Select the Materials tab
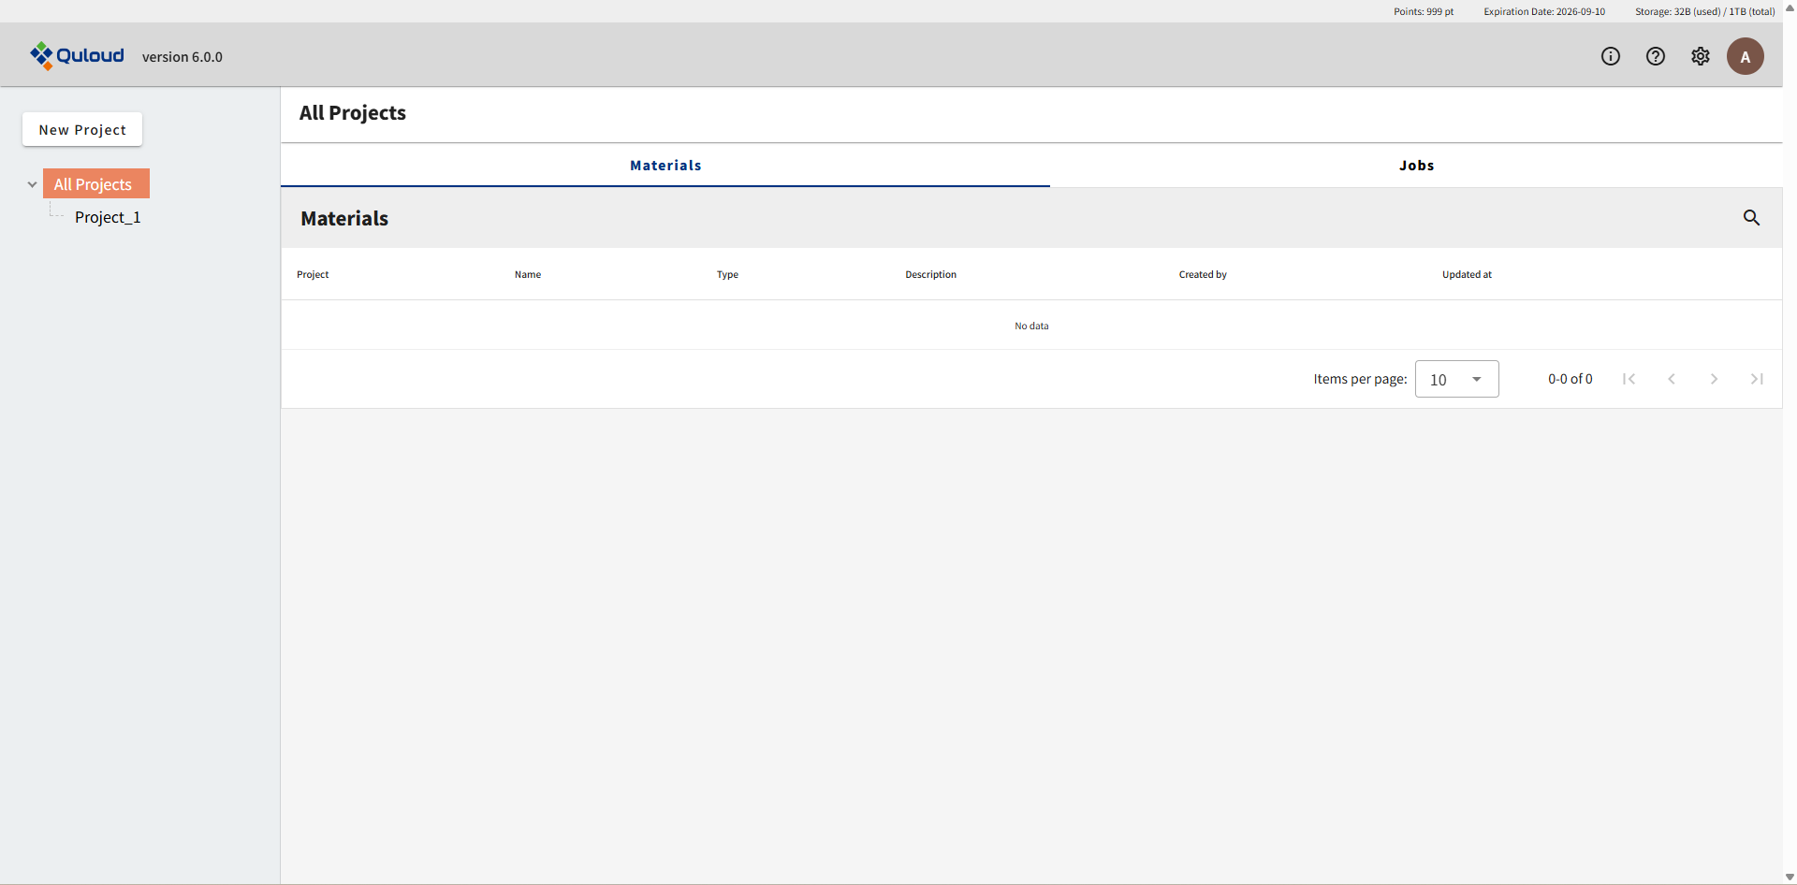Image resolution: width=1797 pixels, height=885 pixels. (x=665, y=166)
